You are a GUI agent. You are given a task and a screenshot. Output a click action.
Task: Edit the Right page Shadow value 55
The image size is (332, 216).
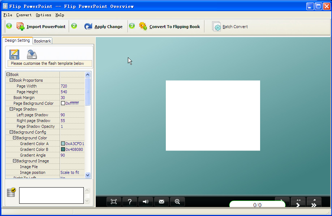tap(72, 121)
